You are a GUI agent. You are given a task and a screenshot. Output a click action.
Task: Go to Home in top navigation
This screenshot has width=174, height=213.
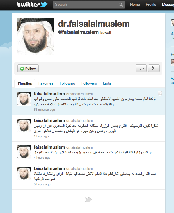pos(135,4)
